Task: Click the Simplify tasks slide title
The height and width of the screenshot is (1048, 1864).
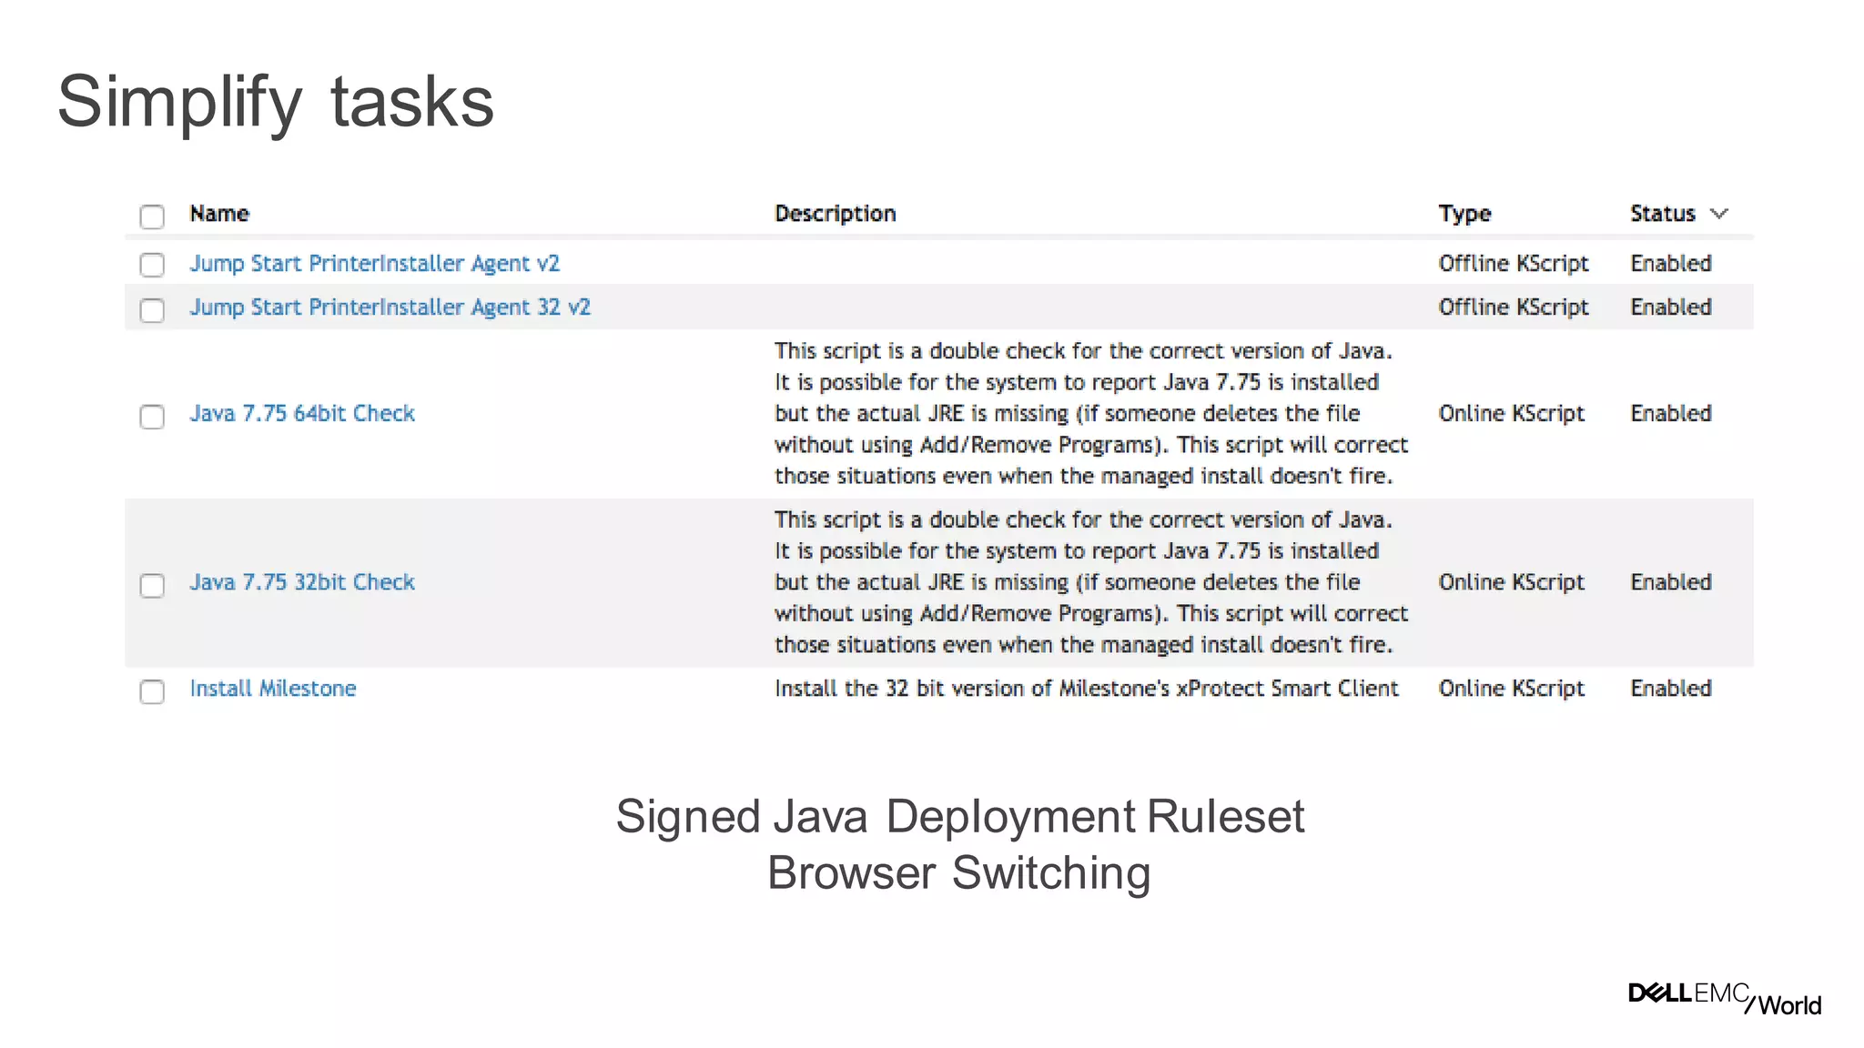Action: point(276,104)
